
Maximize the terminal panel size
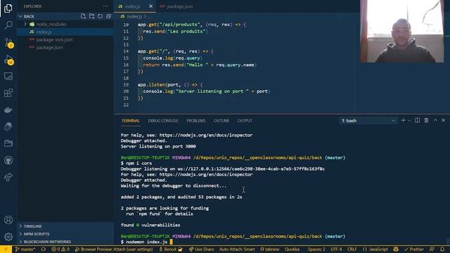tap(435, 120)
